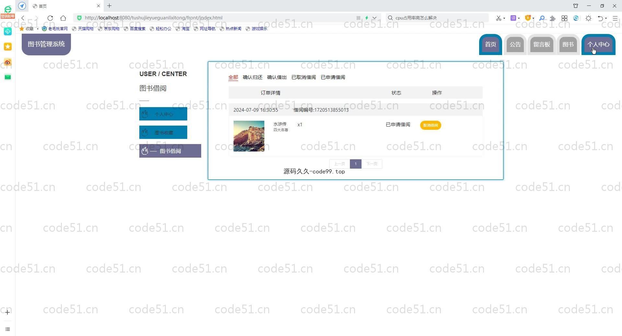
Task: Open the green mail sidebar icon
Action: point(8,77)
